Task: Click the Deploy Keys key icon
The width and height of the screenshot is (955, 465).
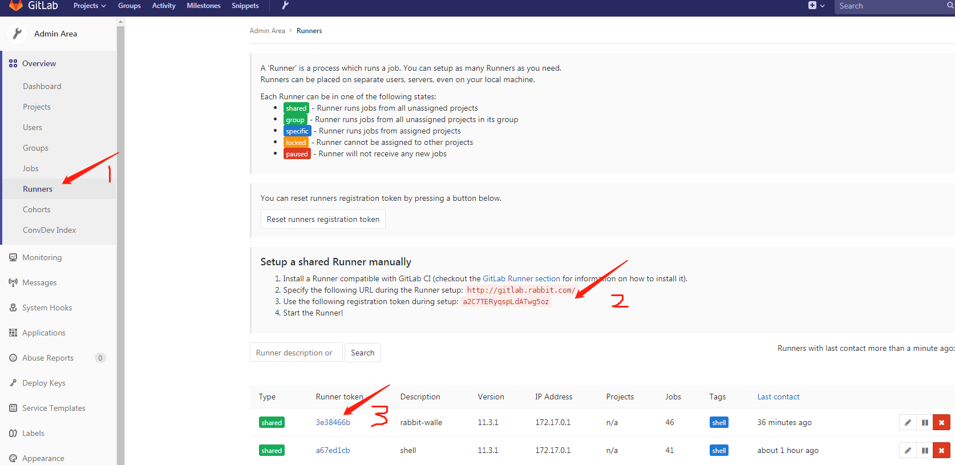Action: tap(13, 383)
